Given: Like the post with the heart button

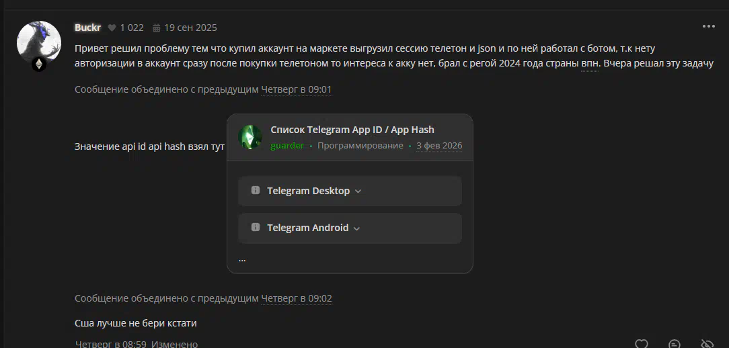Looking at the screenshot, I should (642, 344).
